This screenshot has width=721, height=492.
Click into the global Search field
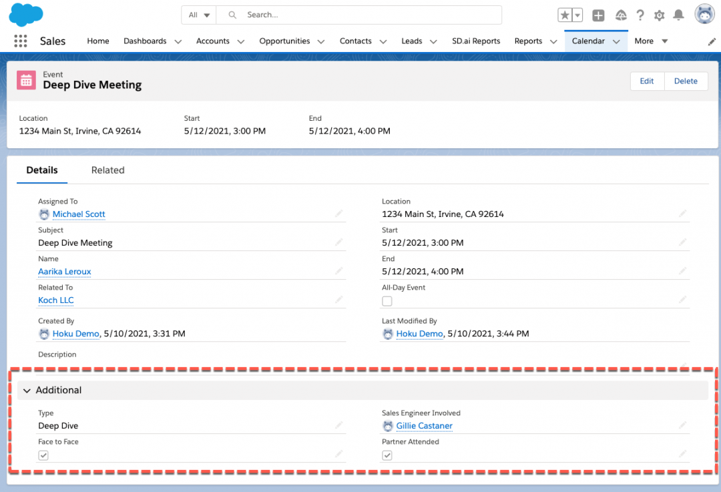pos(358,15)
